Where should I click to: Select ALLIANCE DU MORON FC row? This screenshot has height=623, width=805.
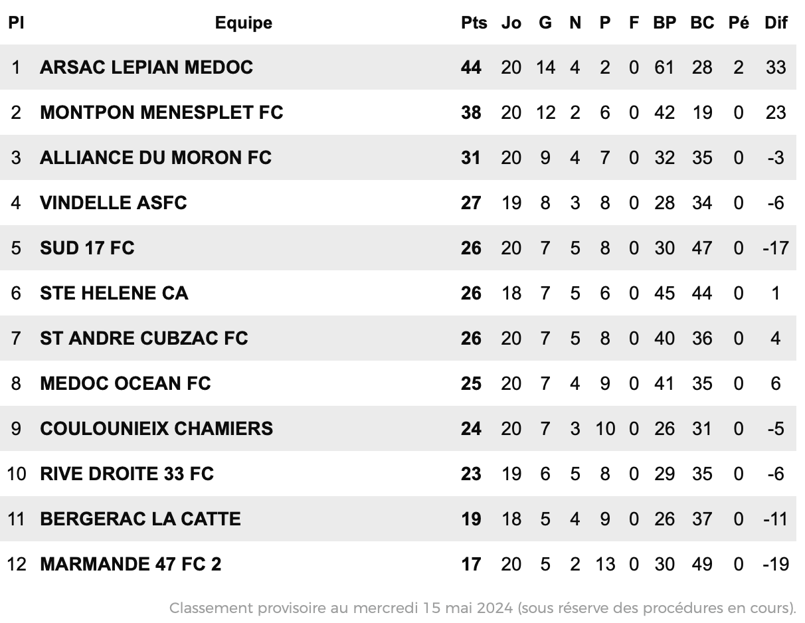point(399,158)
